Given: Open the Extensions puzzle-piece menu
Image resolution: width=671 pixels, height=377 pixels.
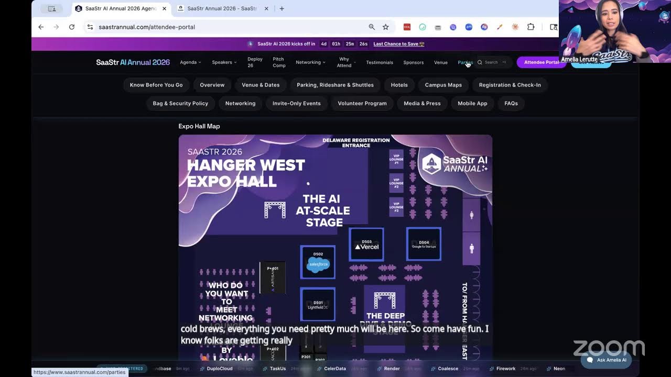Looking at the screenshot, I should [x=531, y=27].
